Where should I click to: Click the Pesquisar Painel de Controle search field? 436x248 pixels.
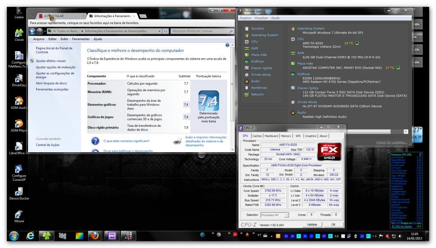pos(202,31)
